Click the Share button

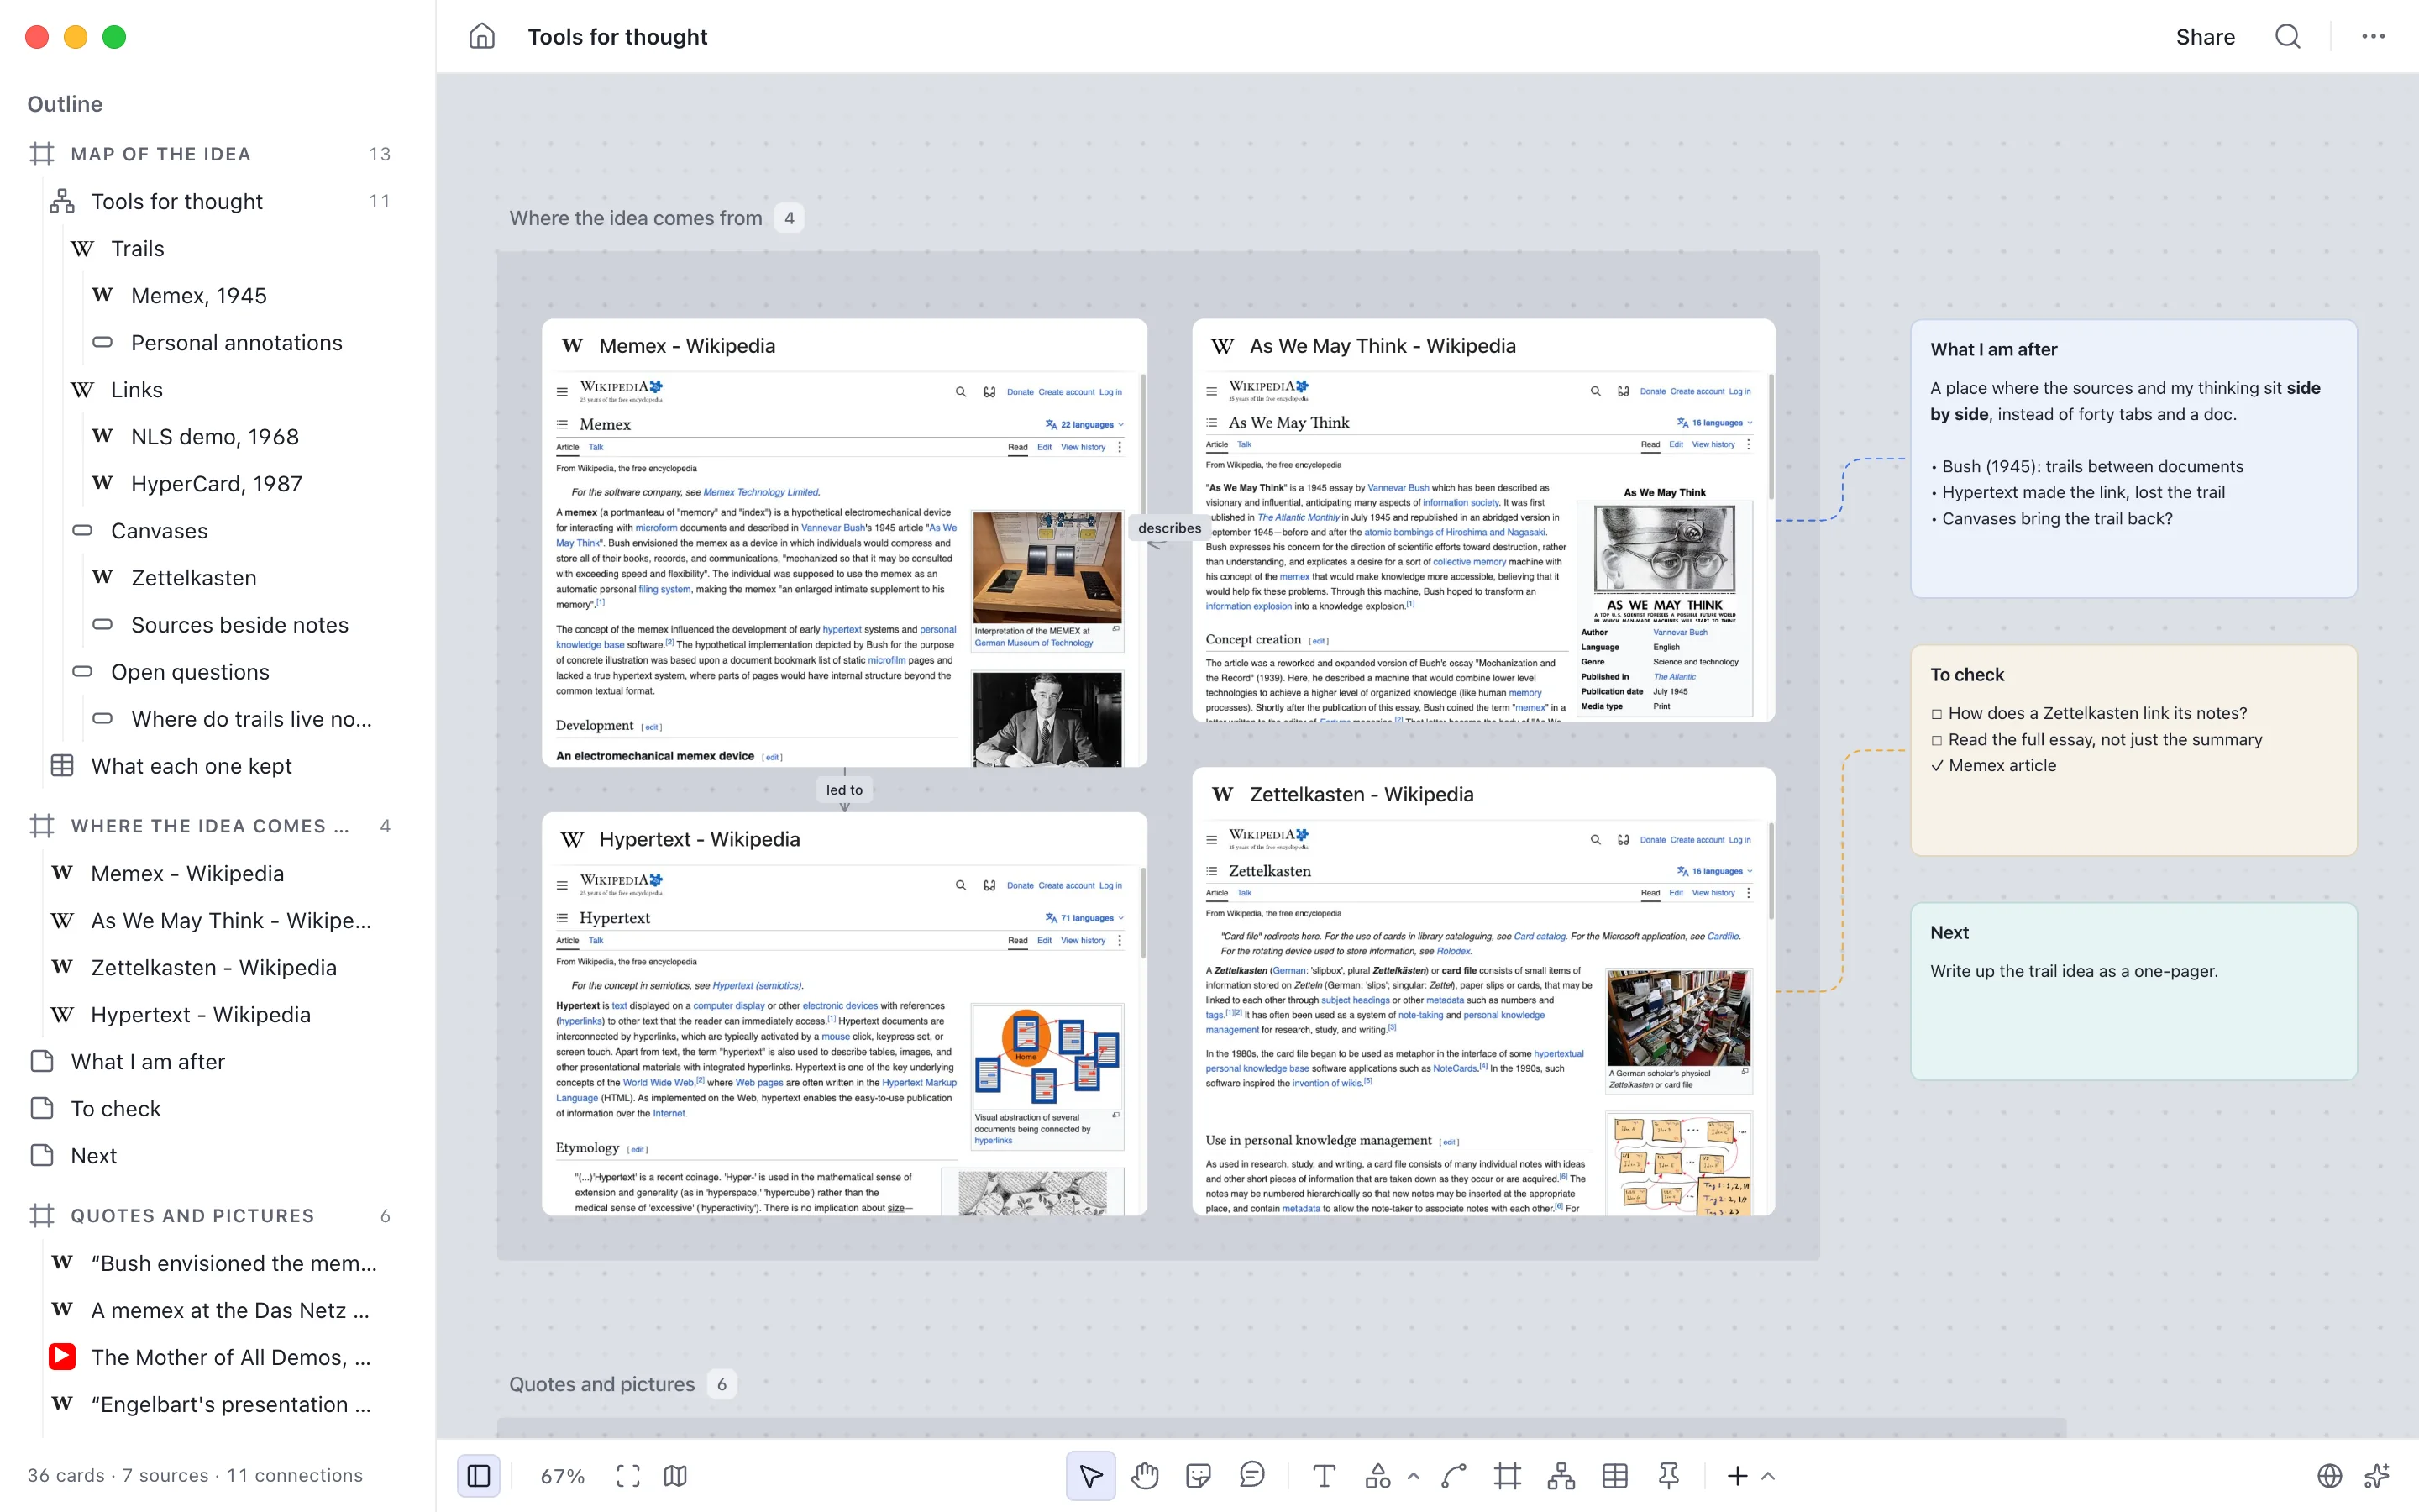2205,37
